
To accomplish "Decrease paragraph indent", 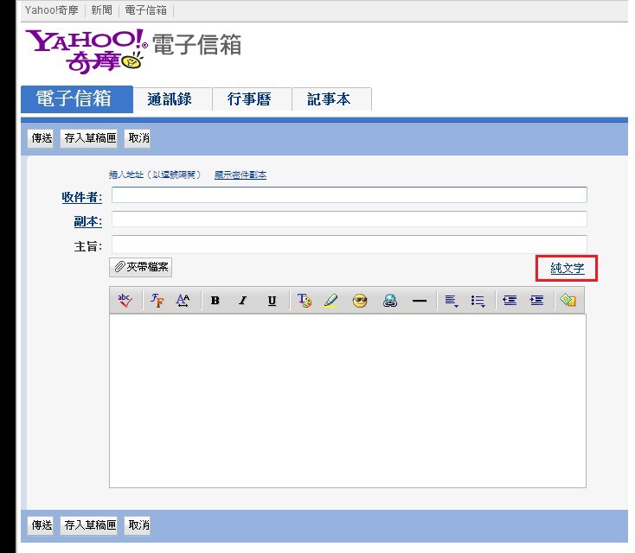I will [x=510, y=300].
